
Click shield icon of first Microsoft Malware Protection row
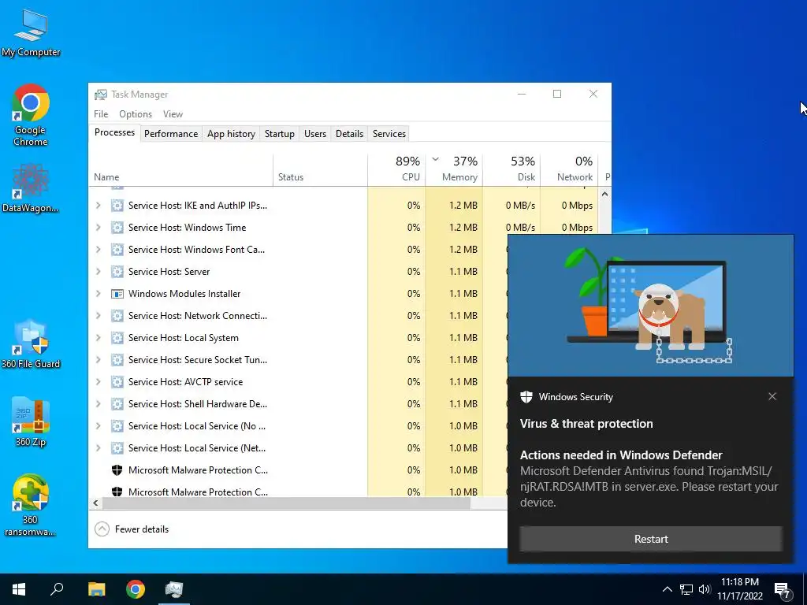pyautogui.click(x=117, y=470)
